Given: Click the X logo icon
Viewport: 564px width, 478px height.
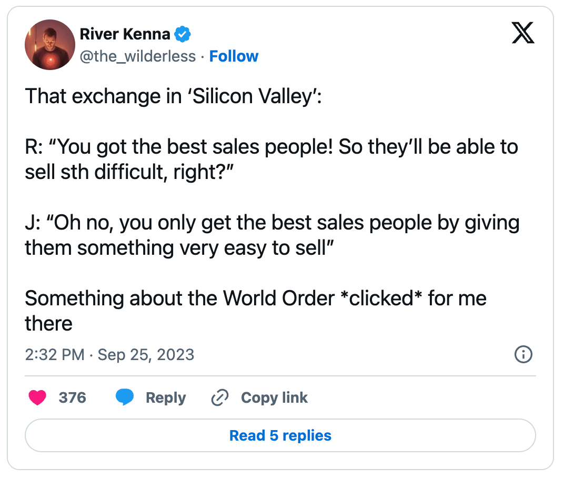Looking at the screenshot, I should click(x=522, y=34).
